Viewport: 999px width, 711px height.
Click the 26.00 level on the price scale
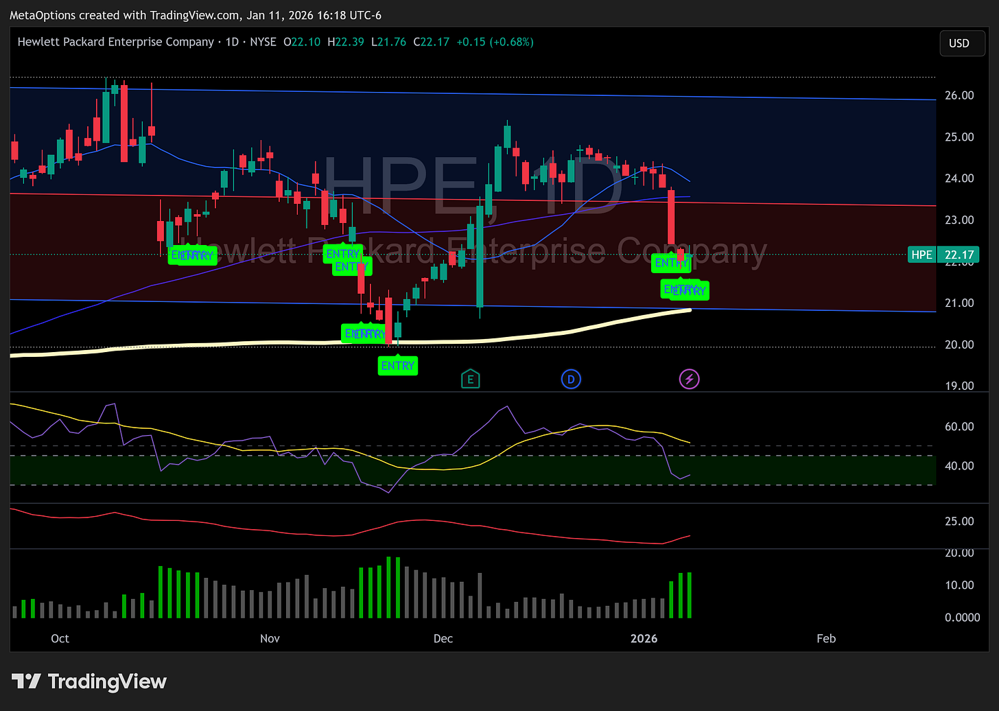pos(958,95)
